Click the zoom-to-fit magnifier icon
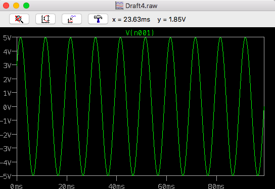This screenshot has height=189, width=275. [x=19, y=19]
